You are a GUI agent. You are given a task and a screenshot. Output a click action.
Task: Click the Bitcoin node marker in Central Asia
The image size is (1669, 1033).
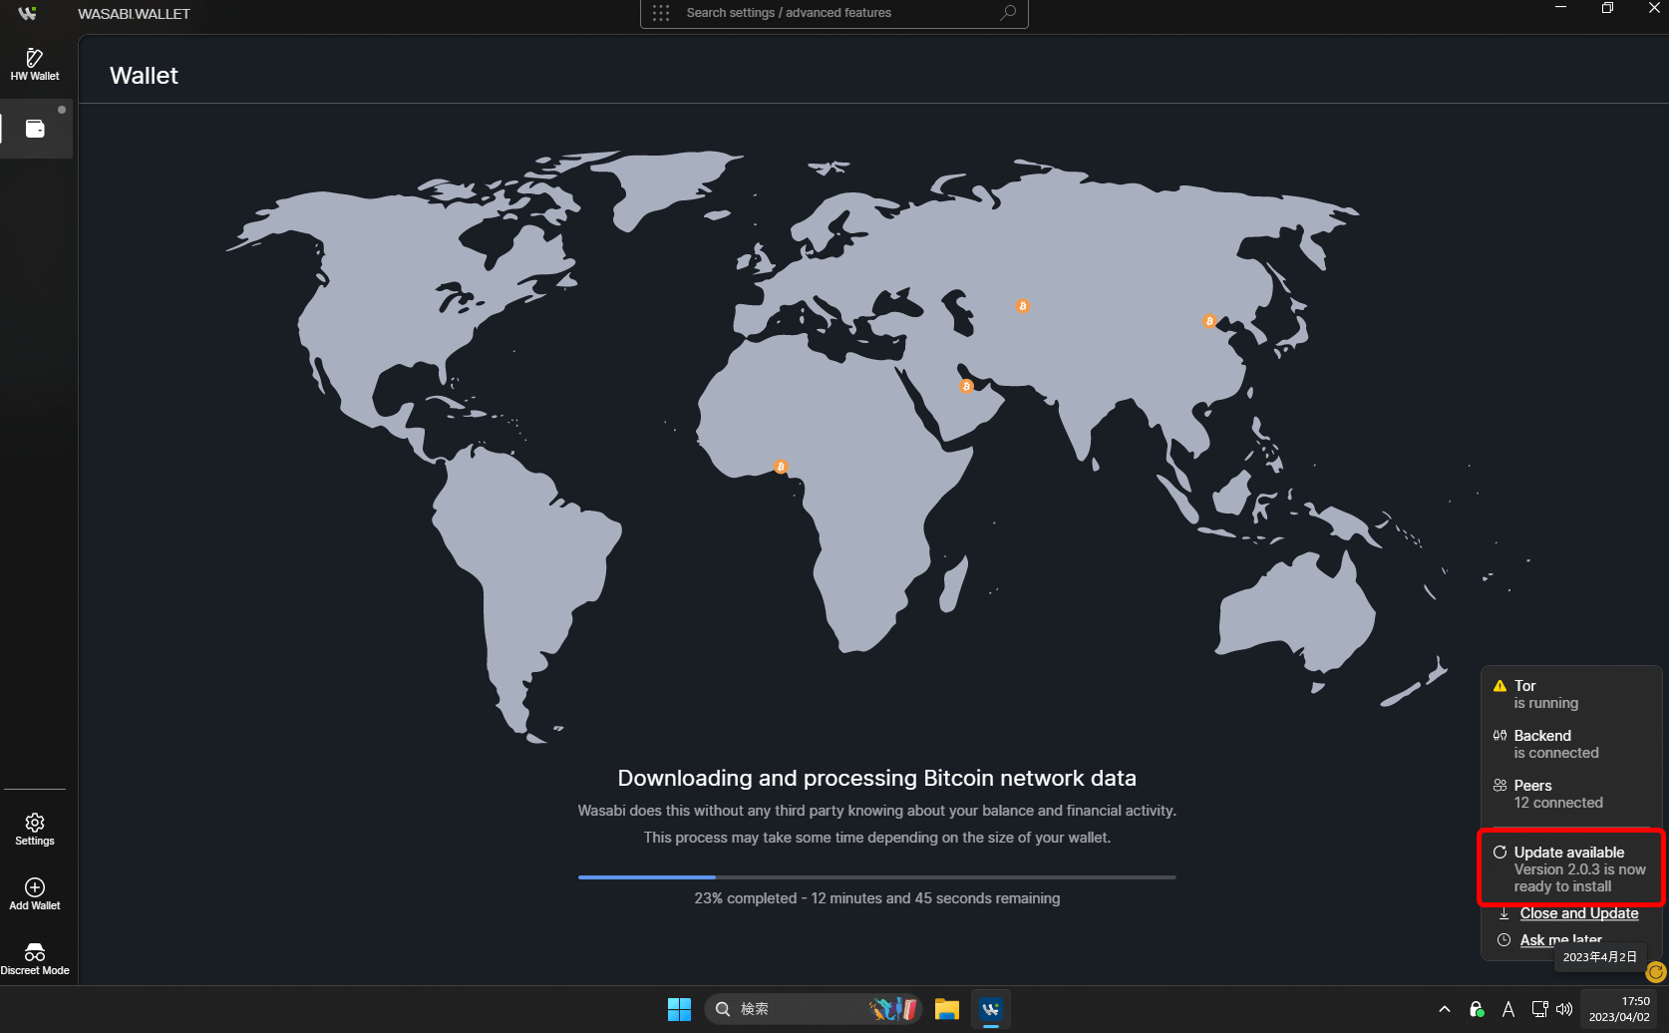coord(1023,306)
